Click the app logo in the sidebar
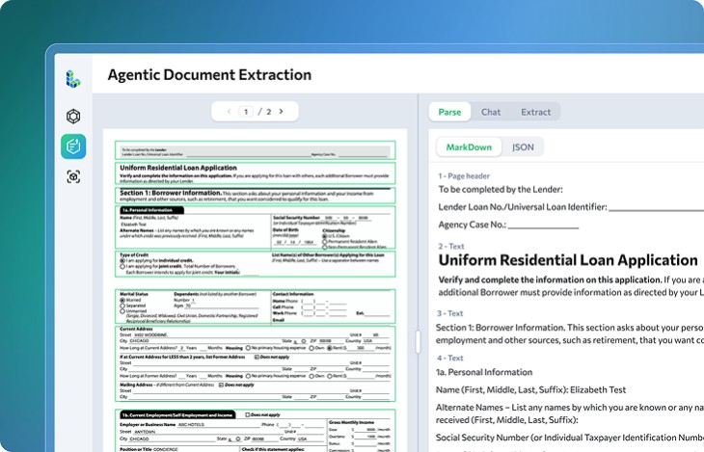 point(73,80)
